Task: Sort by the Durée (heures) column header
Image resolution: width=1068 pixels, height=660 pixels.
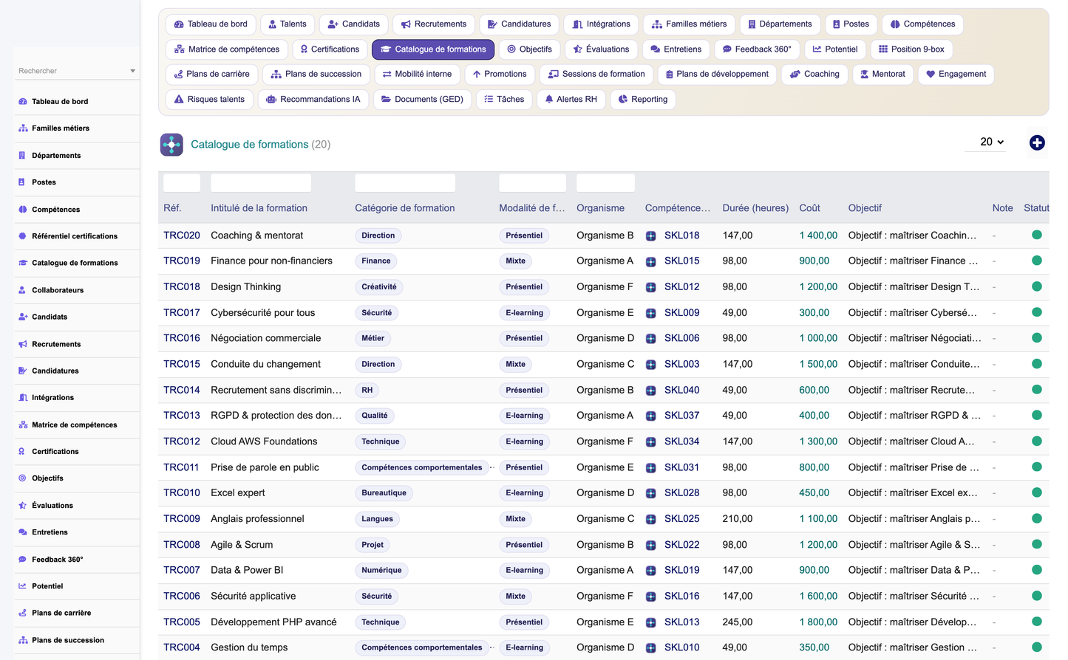Action: 755,208
